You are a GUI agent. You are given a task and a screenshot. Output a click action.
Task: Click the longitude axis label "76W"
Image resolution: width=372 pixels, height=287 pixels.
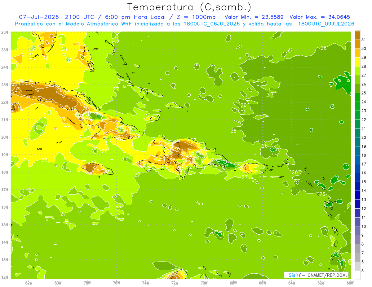pos(117,282)
